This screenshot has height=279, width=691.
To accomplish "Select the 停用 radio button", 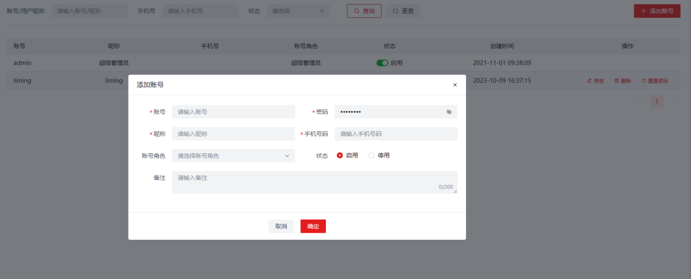I will click(x=372, y=155).
